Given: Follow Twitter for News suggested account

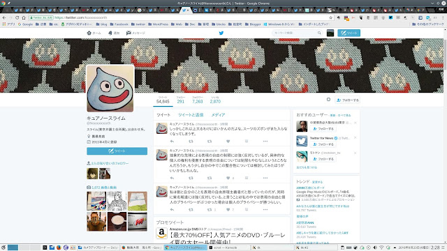Looking at the screenshot, I should point(323,144).
